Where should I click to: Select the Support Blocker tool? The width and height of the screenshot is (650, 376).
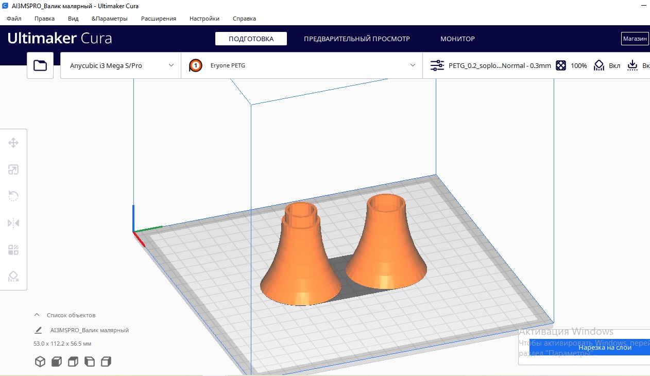pos(13,277)
